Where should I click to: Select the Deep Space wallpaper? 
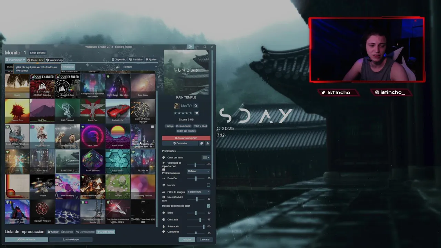pos(143,86)
